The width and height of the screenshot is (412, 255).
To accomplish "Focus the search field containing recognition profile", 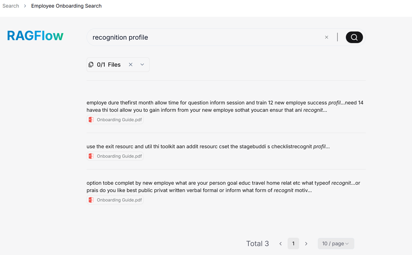I will coord(206,37).
